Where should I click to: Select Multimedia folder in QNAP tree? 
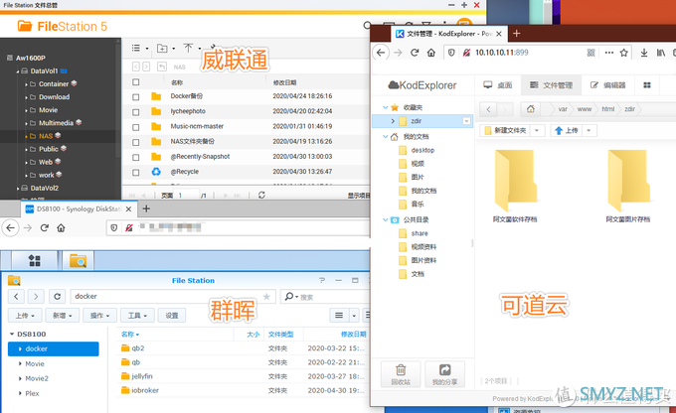point(61,122)
